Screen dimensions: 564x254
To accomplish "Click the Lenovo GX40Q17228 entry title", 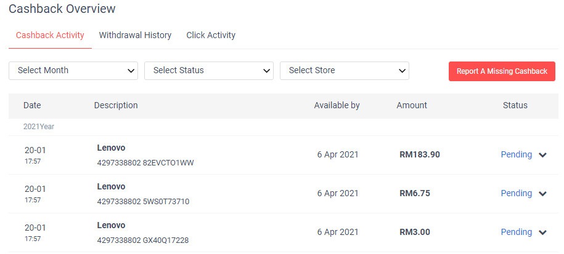I will pyautogui.click(x=112, y=225).
